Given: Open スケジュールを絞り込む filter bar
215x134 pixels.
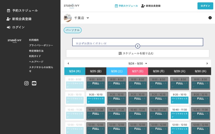Looking at the screenshot, I should click(138, 53).
